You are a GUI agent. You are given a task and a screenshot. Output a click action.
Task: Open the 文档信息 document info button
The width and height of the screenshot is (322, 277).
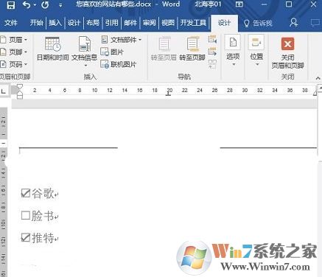coord(84,52)
